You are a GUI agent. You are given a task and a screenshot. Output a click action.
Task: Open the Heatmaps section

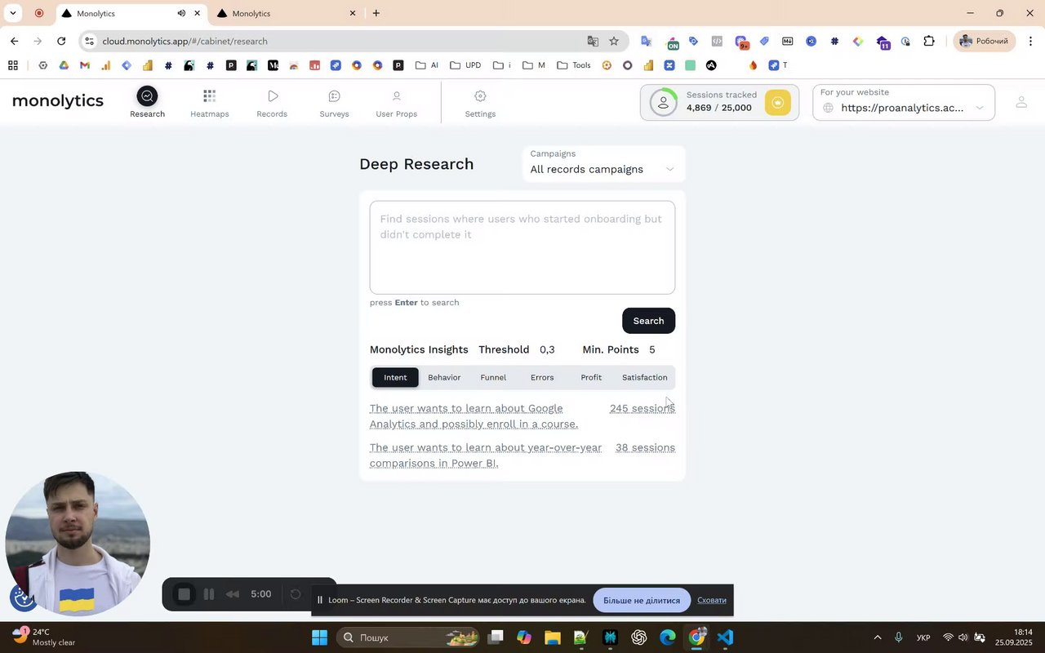click(209, 104)
